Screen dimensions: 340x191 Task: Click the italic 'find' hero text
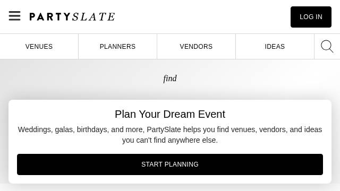pos(170,79)
